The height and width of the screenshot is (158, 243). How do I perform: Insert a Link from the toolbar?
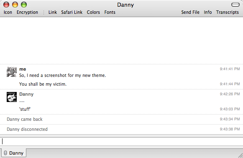coord(53,12)
